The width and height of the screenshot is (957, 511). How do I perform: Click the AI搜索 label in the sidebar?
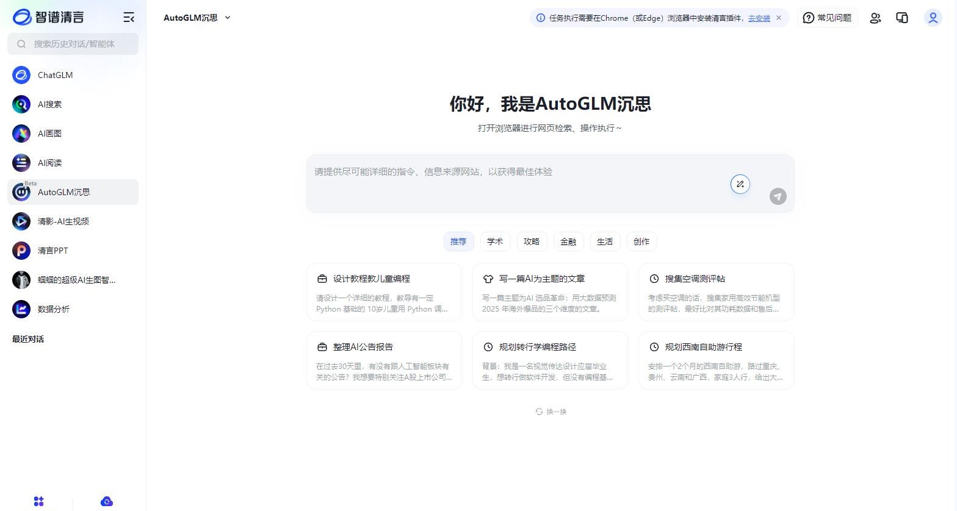(49, 104)
